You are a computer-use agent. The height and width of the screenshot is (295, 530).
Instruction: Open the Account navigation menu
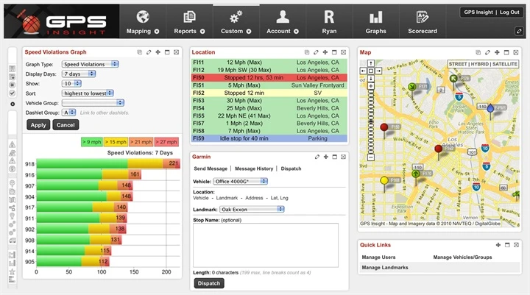283,21
